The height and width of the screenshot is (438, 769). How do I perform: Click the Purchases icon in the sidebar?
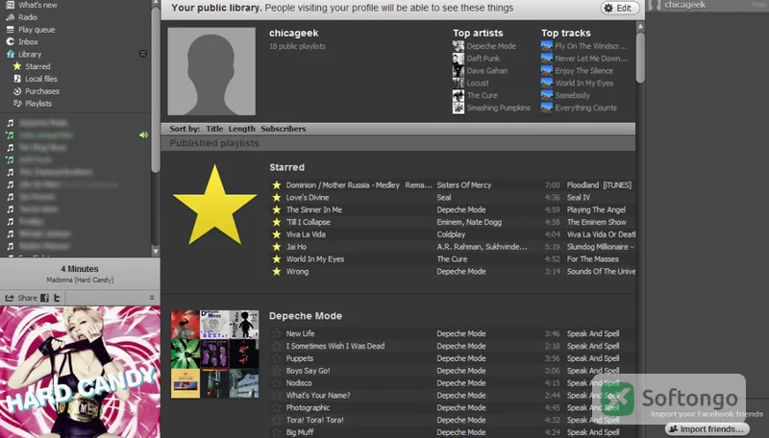[x=17, y=91]
